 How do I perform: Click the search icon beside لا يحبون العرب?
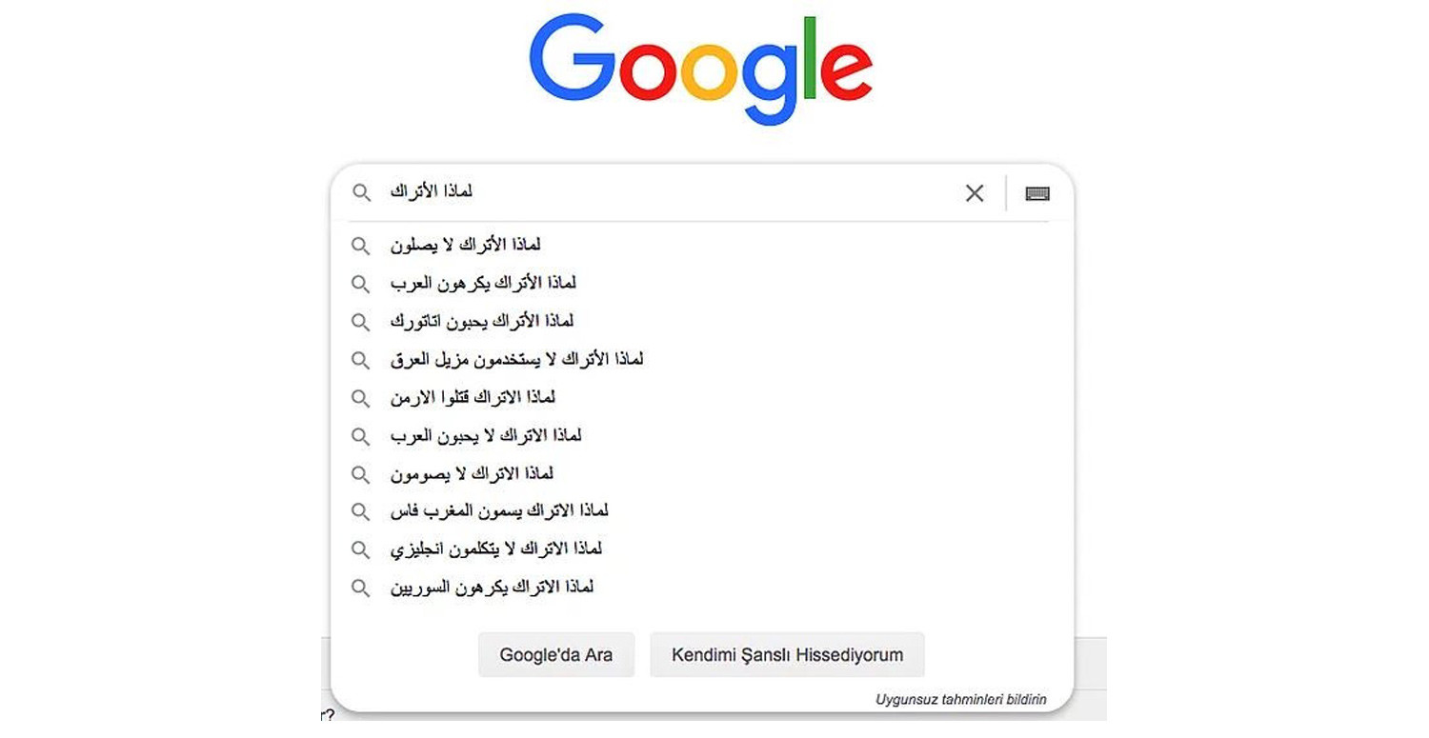[360, 436]
